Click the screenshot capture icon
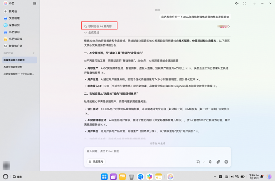Image resolution: width=275 pixels, height=181 pixels. (198, 162)
